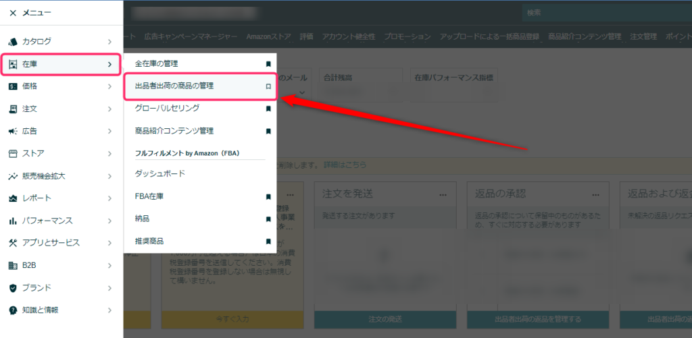Click the カタログ catalog icon
The width and height of the screenshot is (692, 338).
pyautogui.click(x=13, y=41)
